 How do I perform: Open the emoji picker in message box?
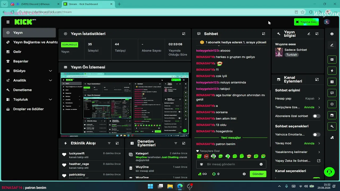[x=261, y=164]
